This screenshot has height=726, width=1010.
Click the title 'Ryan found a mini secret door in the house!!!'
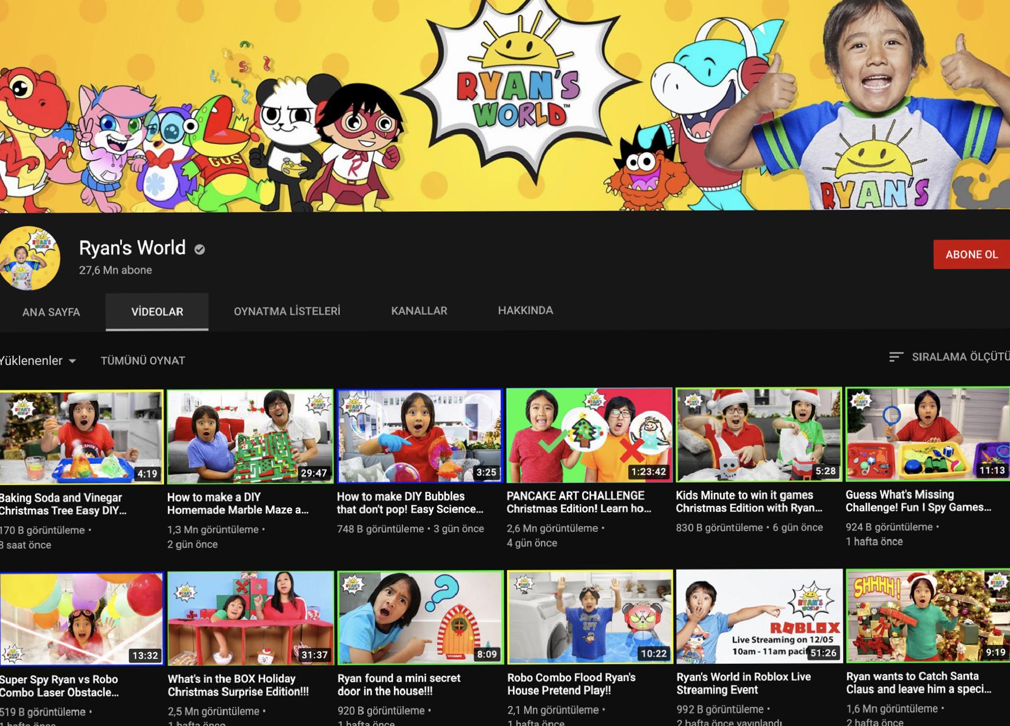coord(399,684)
